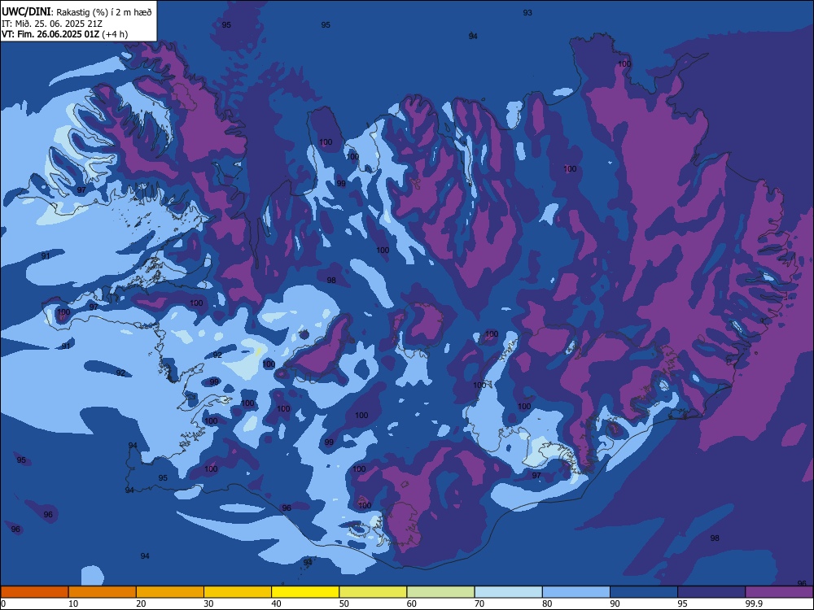Click the dark orange 0–10 legend swatch
This screenshot has width=814, height=610.
click(34, 592)
